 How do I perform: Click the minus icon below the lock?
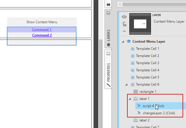point(124,31)
